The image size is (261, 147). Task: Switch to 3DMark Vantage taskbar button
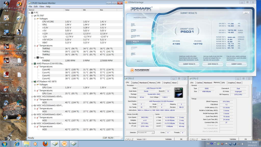tap(64, 144)
